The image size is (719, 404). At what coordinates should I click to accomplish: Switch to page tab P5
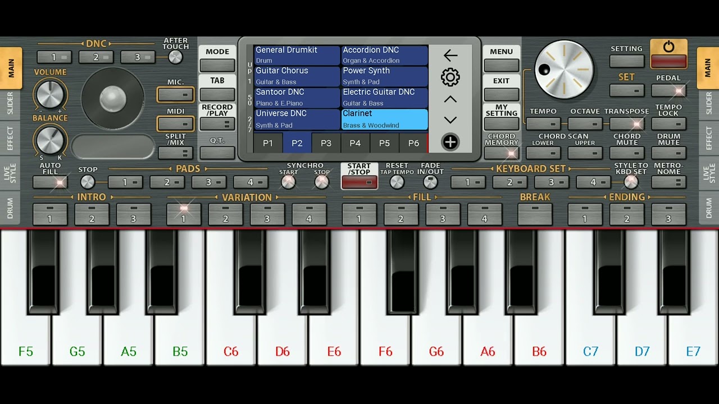tap(384, 143)
